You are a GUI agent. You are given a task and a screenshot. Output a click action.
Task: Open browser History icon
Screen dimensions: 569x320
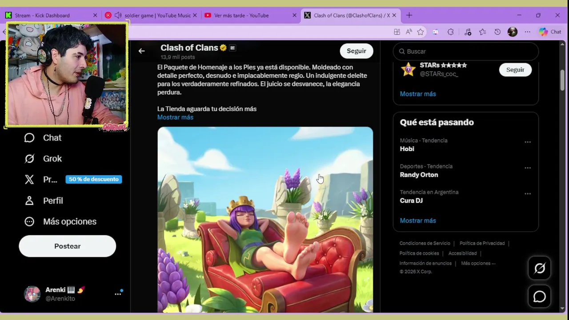click(x=497, y=32)
